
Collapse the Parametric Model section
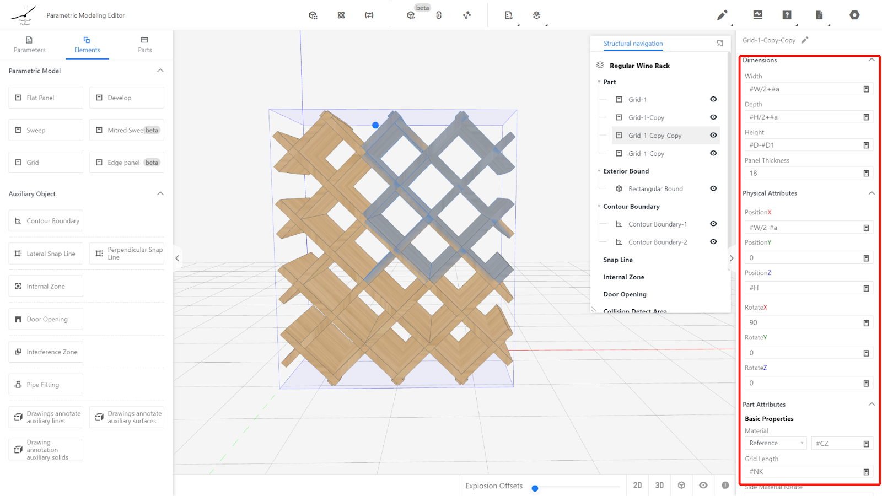click(160, 71)
